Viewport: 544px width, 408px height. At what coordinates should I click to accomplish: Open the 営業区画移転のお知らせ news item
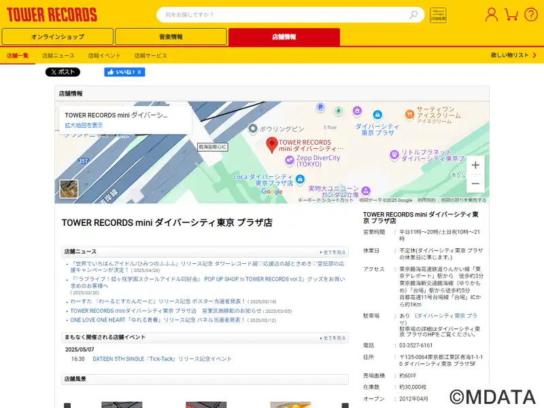[166, 311]
